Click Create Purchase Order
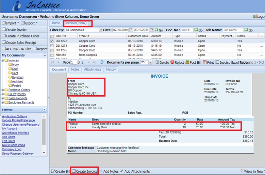Screen dimensions: 265x175 (x=21, y=36)
